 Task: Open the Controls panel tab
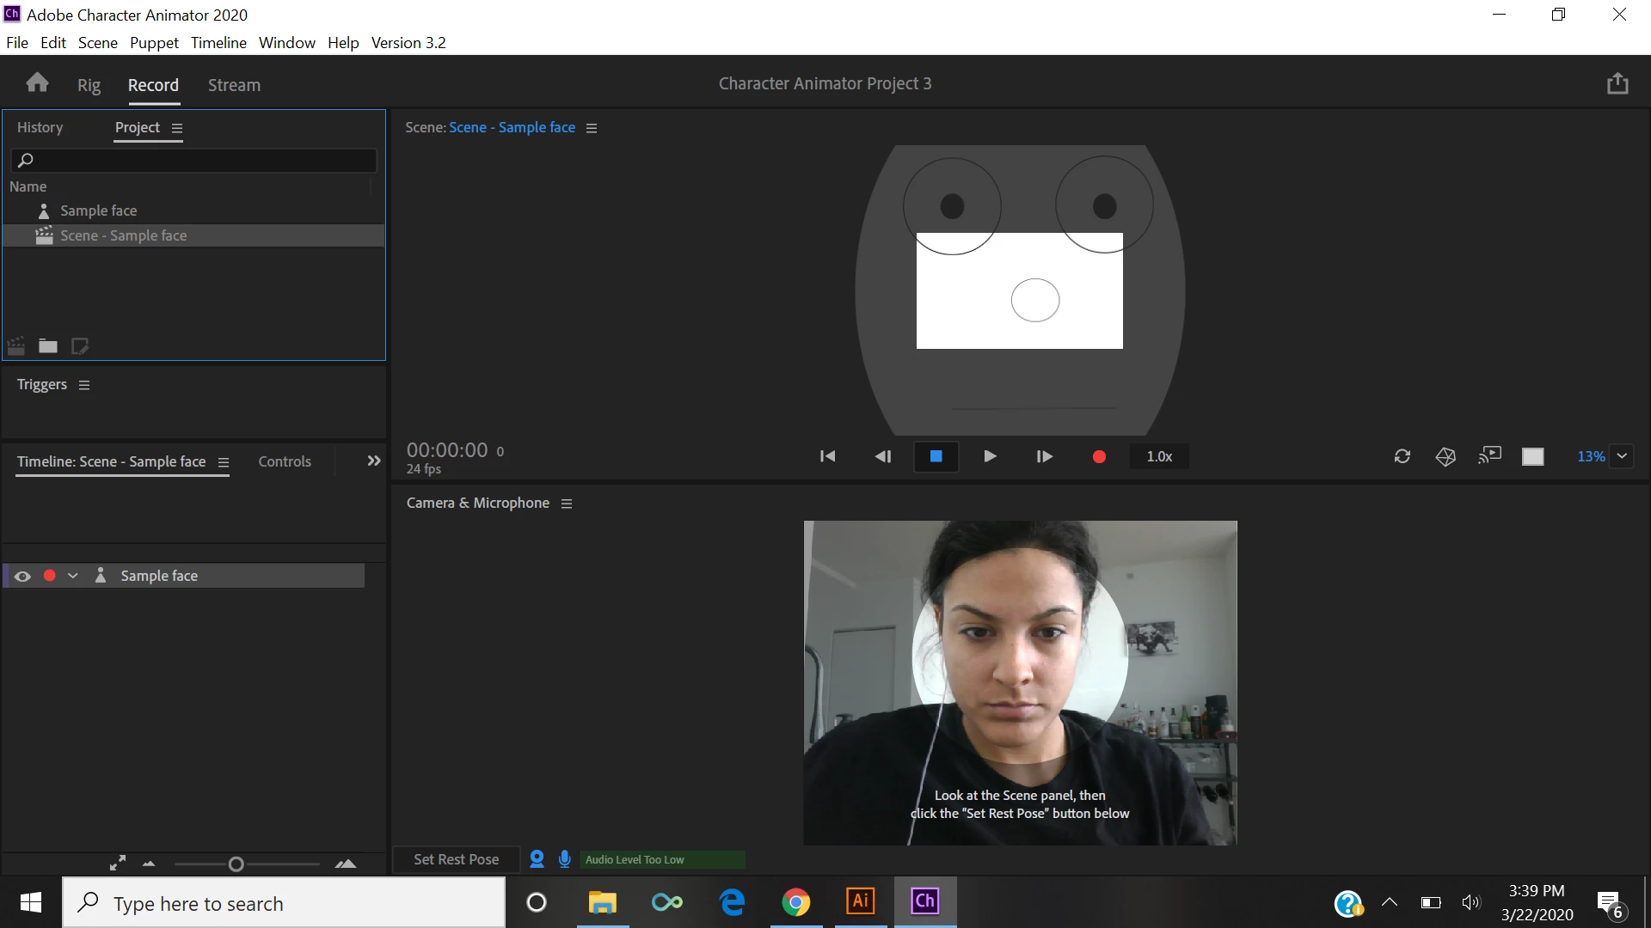click(285, 462)
